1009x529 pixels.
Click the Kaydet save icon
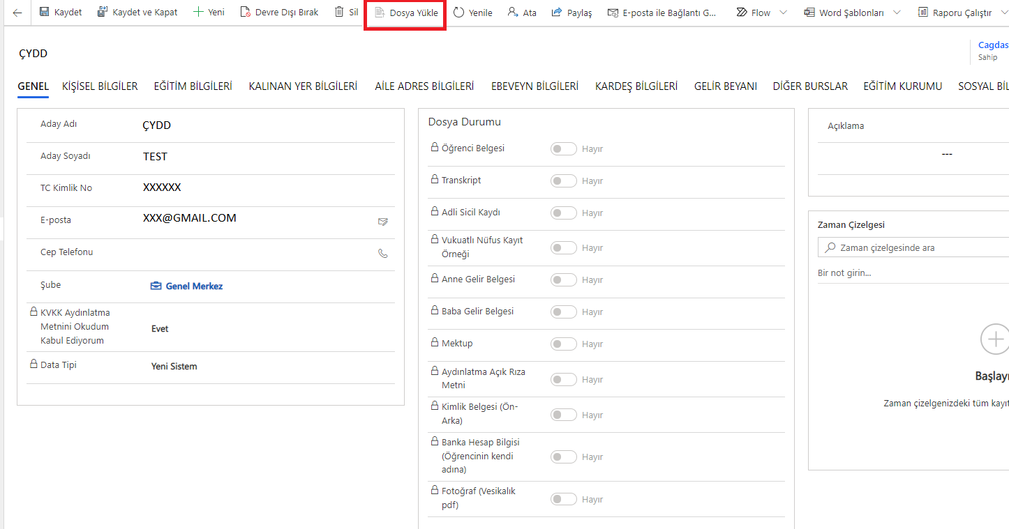click(x=45, y=13)
